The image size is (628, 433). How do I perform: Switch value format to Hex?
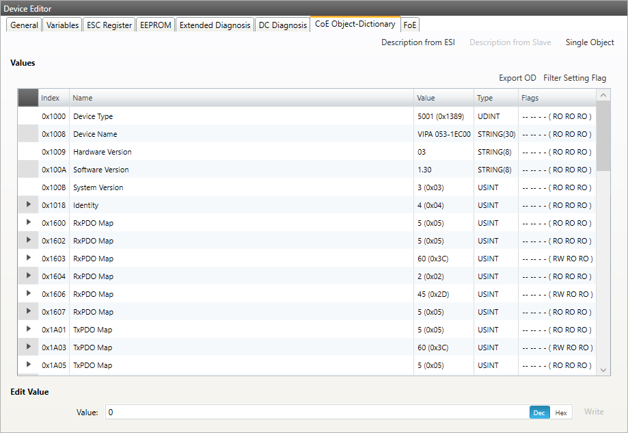tap(560, 412)
